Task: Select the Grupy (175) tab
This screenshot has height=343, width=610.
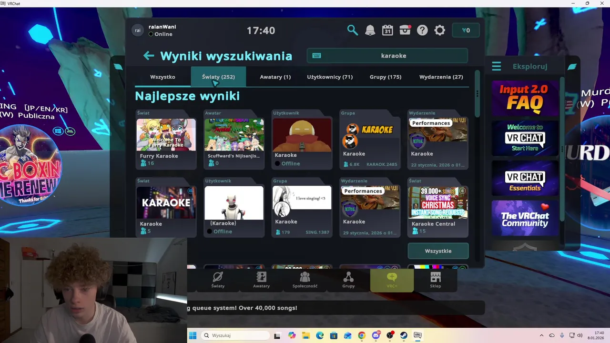Action: pyautogui.click(x=386, y=77)
